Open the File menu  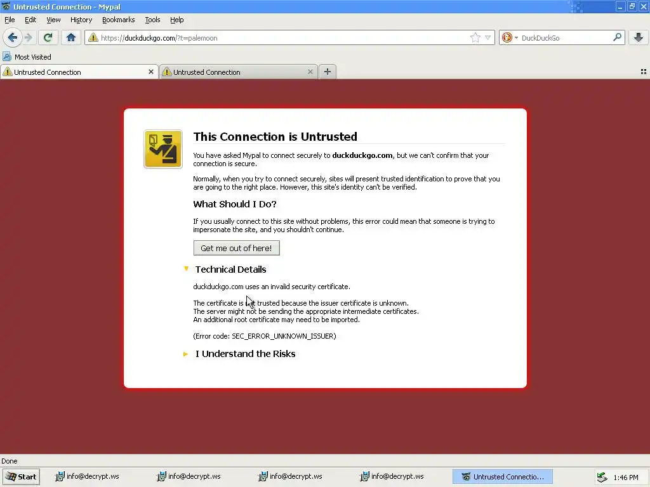(x=10, y=20)
